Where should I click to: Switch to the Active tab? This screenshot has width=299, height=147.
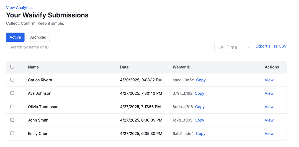click(x=15, y=37)
